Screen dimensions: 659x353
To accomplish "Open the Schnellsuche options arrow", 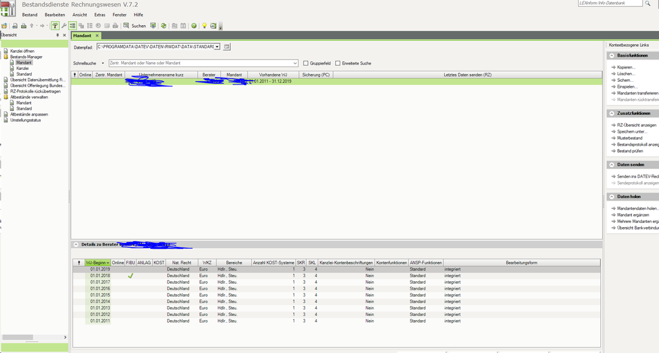I will click(x=102, y=63).
